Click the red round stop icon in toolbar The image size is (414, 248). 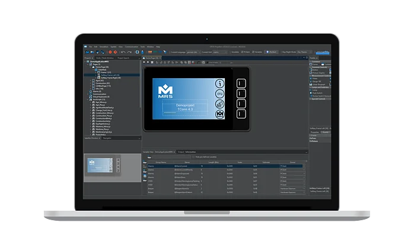pos(110,52)
